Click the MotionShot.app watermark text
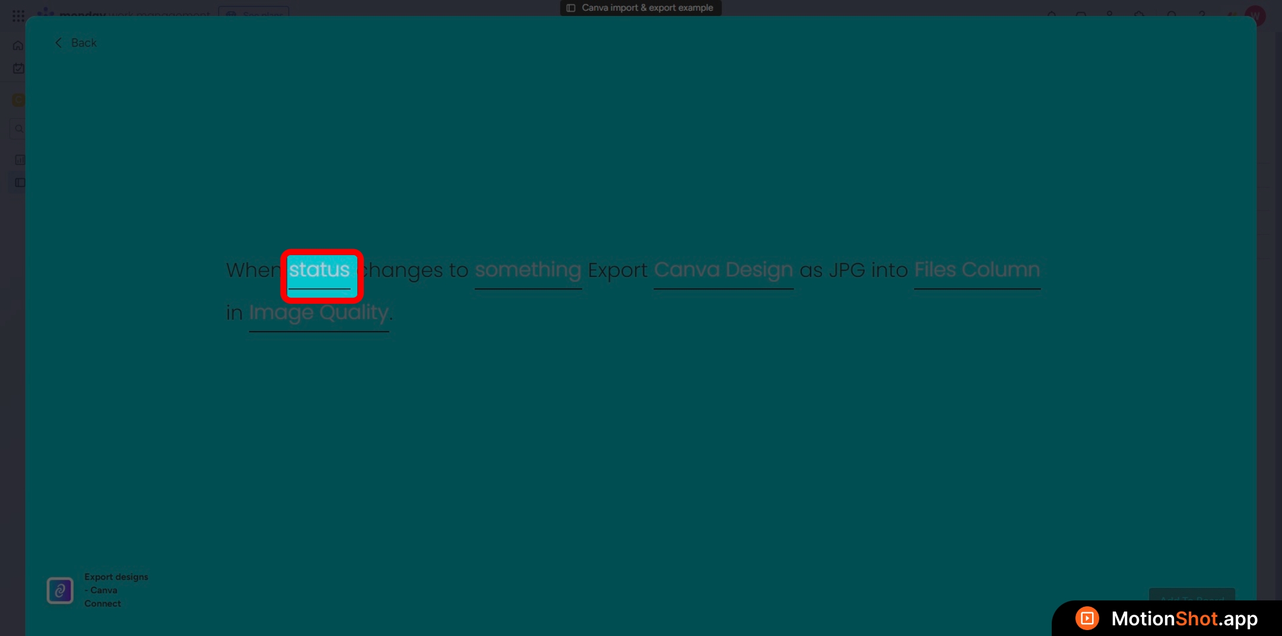The width and height of the screenshot is (1282, 636). click(x=1184, y=619)
